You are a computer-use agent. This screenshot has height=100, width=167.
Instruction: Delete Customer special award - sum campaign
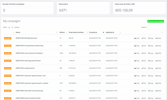coord(158,76)
